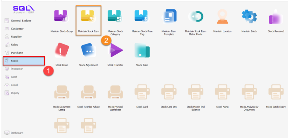This screenshot has width=290, height=140.
Task: Switch to the Customer module
Action: [17, 29]
